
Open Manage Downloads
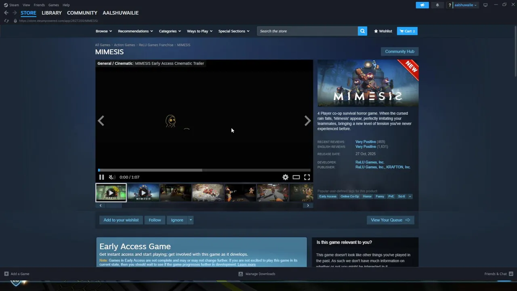[257, 274]
